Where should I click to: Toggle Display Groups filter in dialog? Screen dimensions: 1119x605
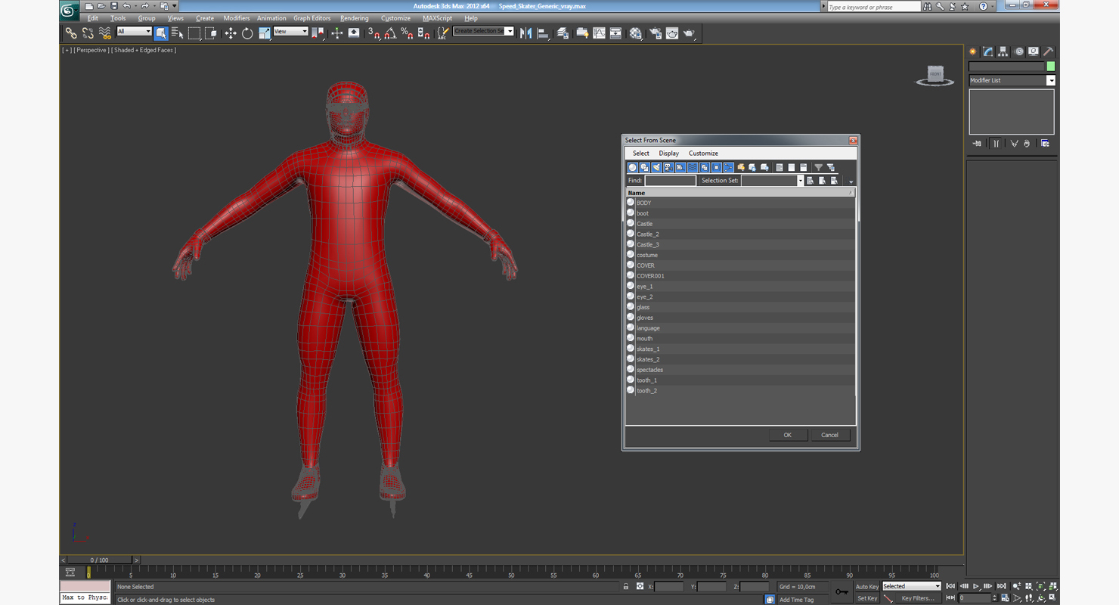click(705, 167)
